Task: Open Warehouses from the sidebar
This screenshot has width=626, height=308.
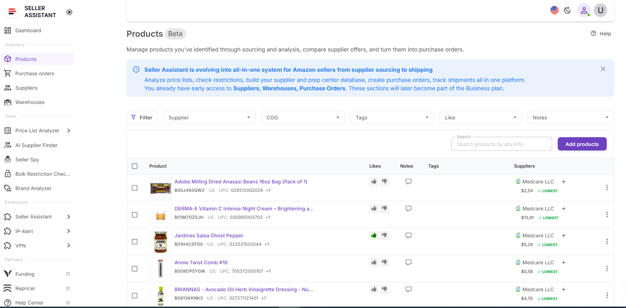Action: point(30,102)
